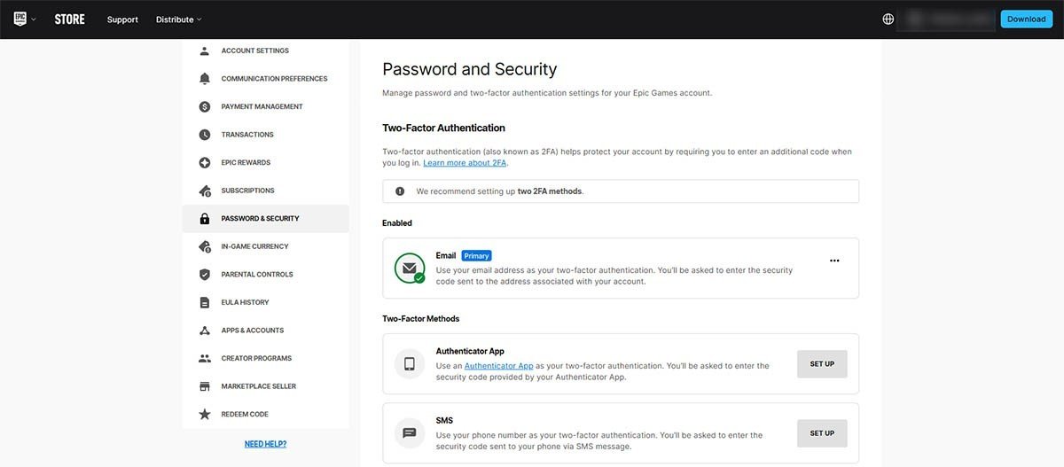
Task: Expand the chevron beside the Epic logo
Action: (34, 19)
